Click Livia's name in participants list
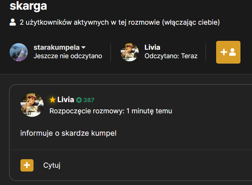Screen dimensions: 252x185 [152, 47]
